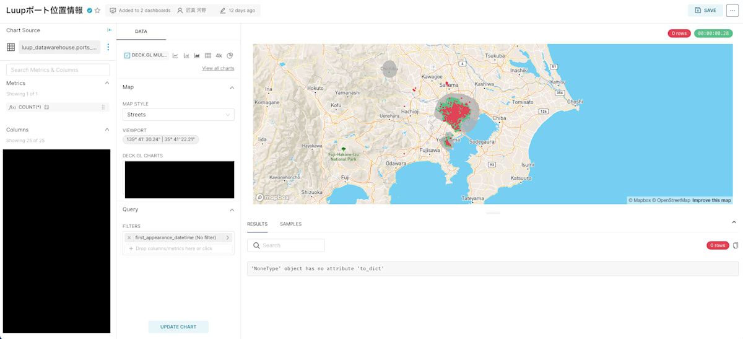Click Drop columns/metrics here filter area
Viewport: 743px width, 339px height.
tap(178, 249)
